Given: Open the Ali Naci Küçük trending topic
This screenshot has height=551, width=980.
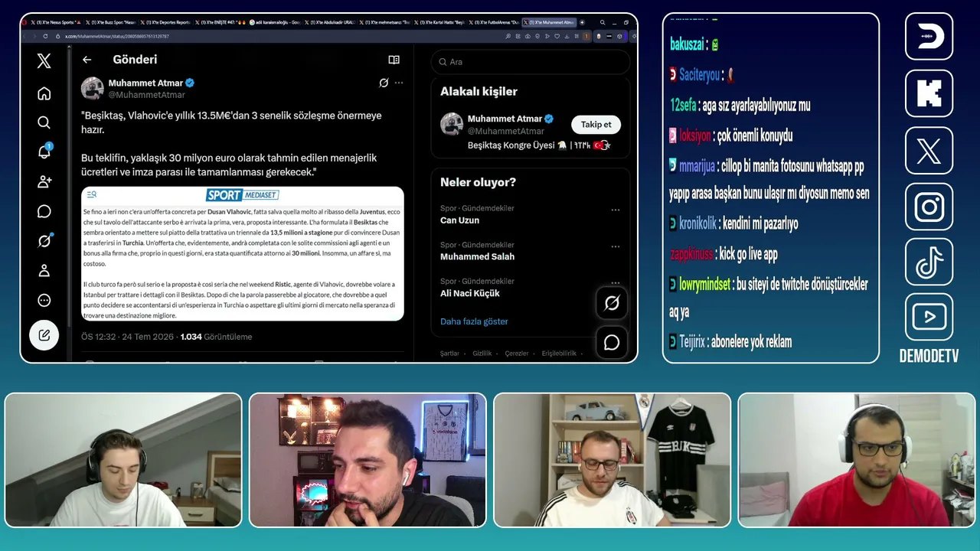Looking at the screenshot, I should click(470, 293).
